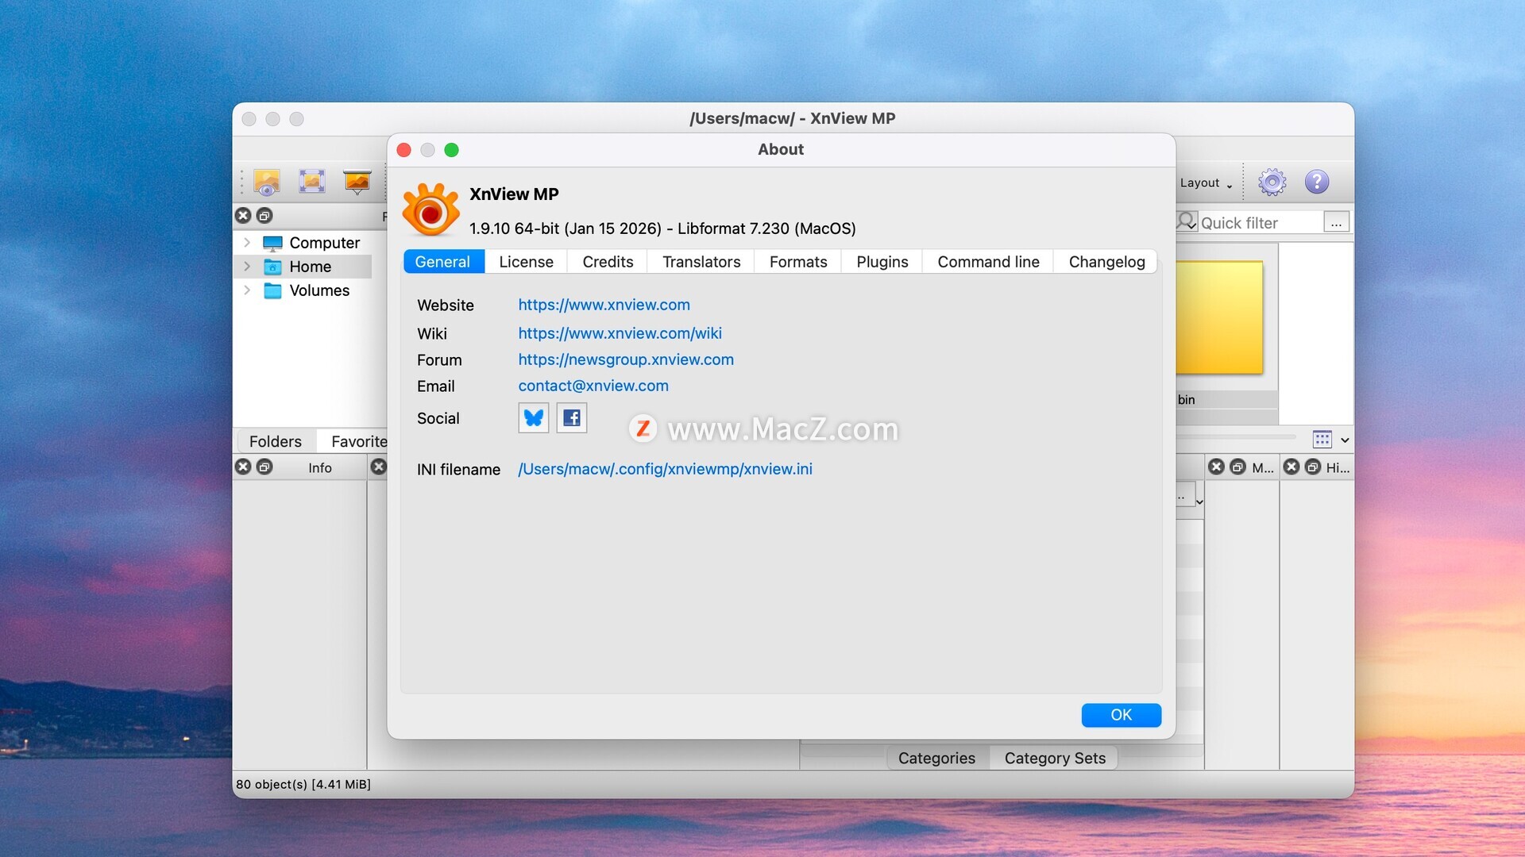Expand the Computer tree node
The height and width of the screenshot is (857, 1525).
247,243
